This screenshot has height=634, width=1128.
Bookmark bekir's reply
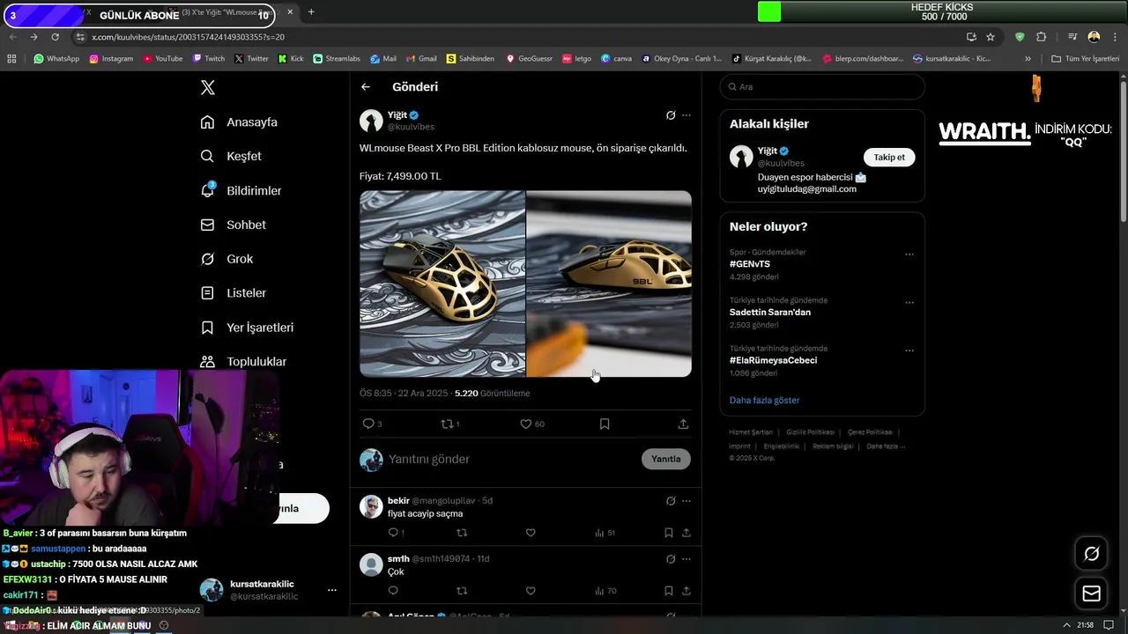coord(668,533)
